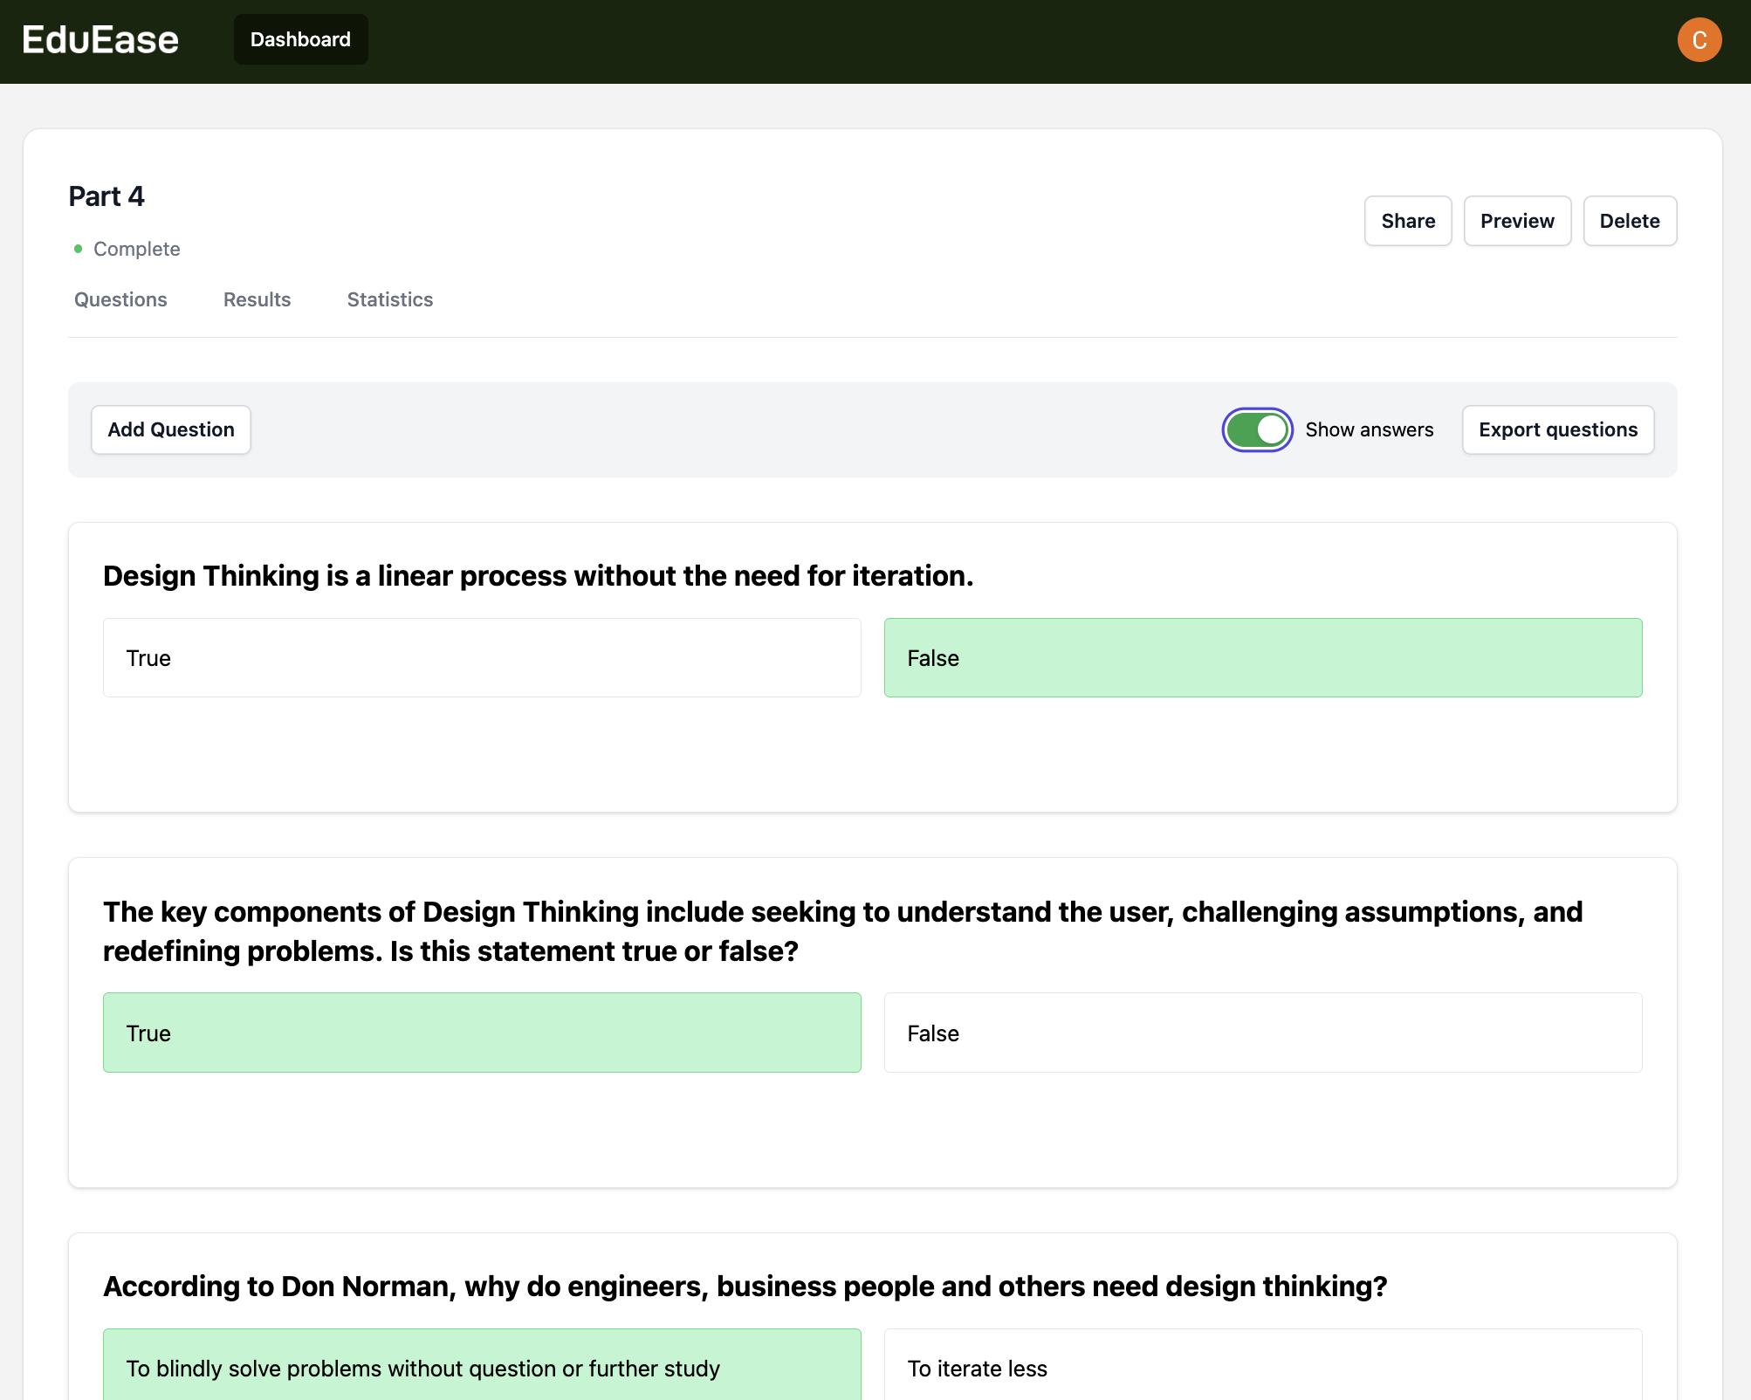
Task: Click the EduEase logo
Action: click(x=100, y=40)
